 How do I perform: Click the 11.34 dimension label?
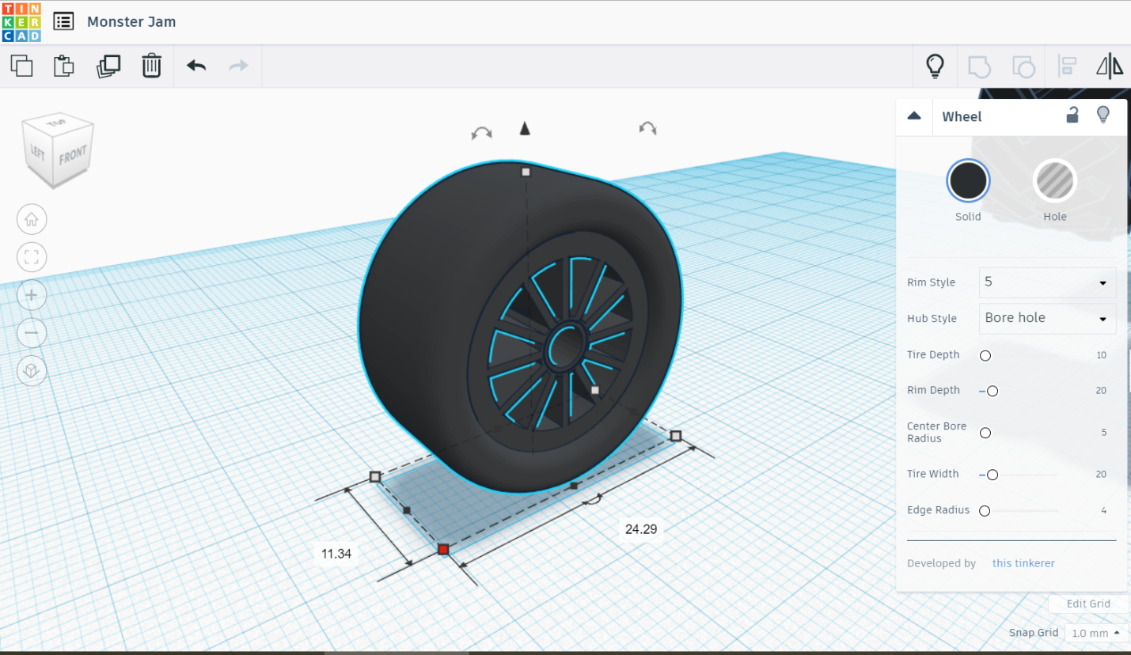[x=336, y=554]
